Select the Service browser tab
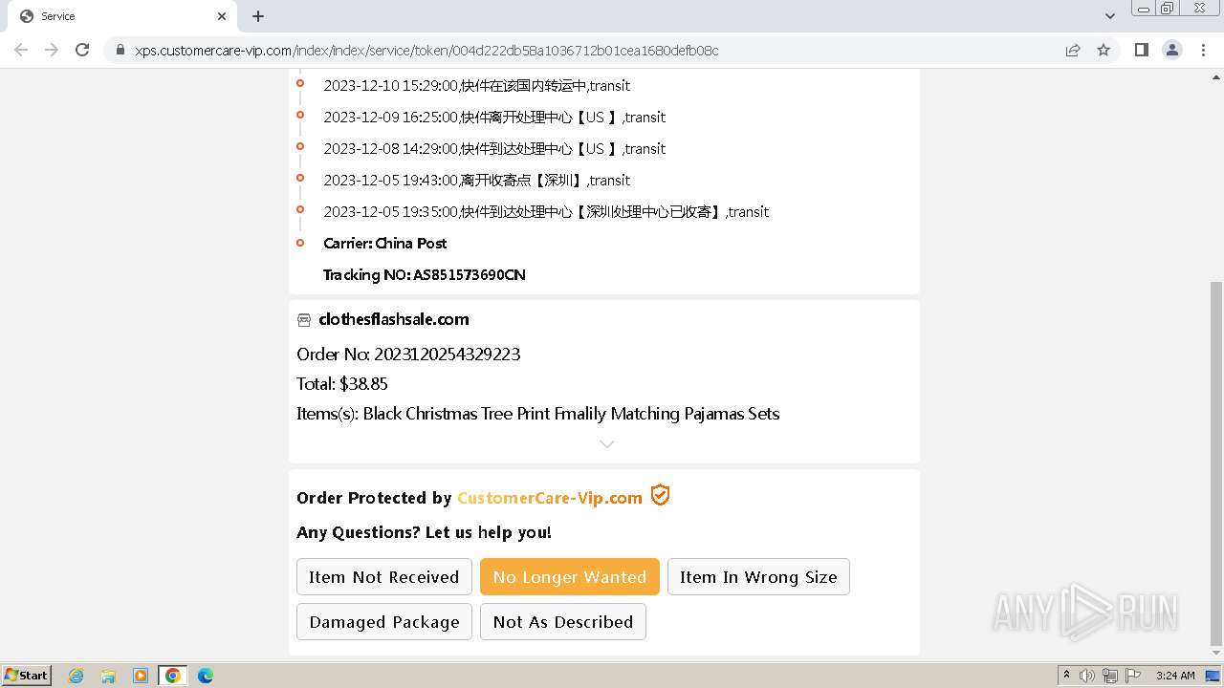 tap(115, 16)
